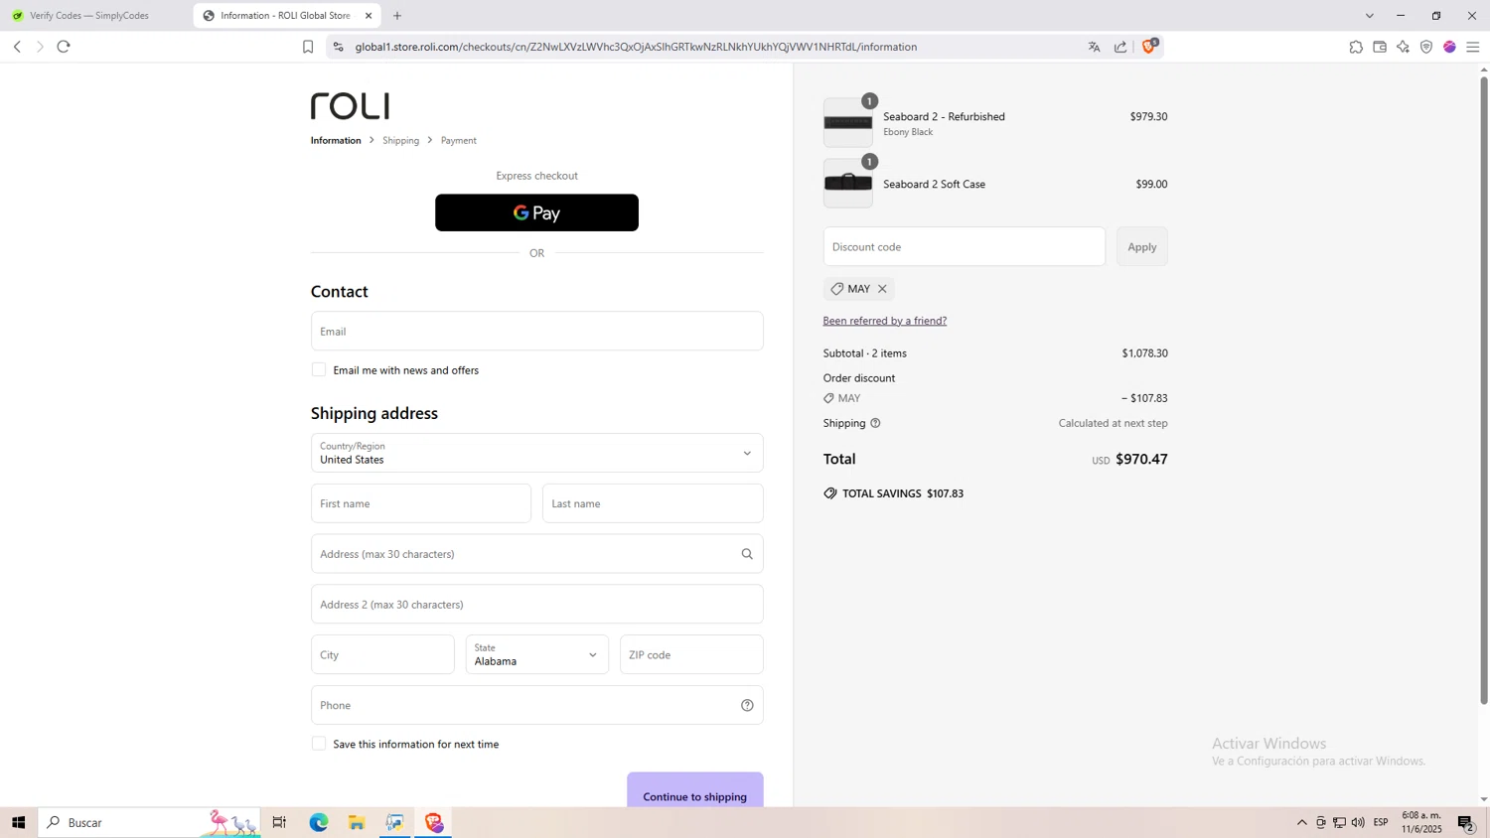The height and width of the screenshot is (838, 1490).
Task: Open Brave Shields icon
Action: point(1149,46)
